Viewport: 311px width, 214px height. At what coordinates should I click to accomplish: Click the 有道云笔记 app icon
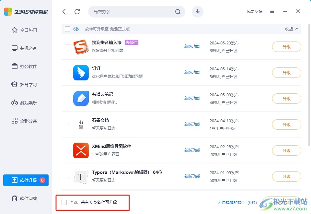81,99
